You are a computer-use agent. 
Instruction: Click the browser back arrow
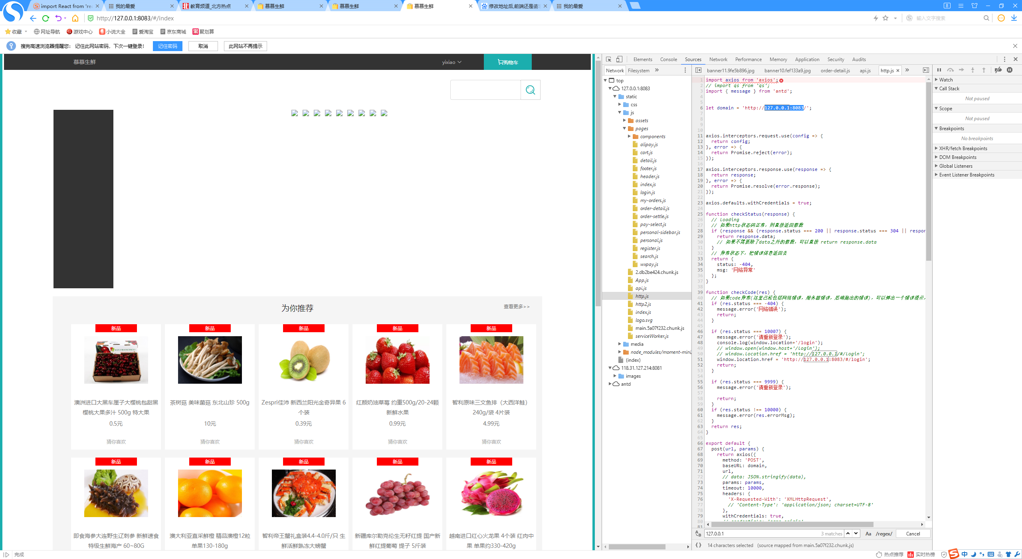pos(33,18)
